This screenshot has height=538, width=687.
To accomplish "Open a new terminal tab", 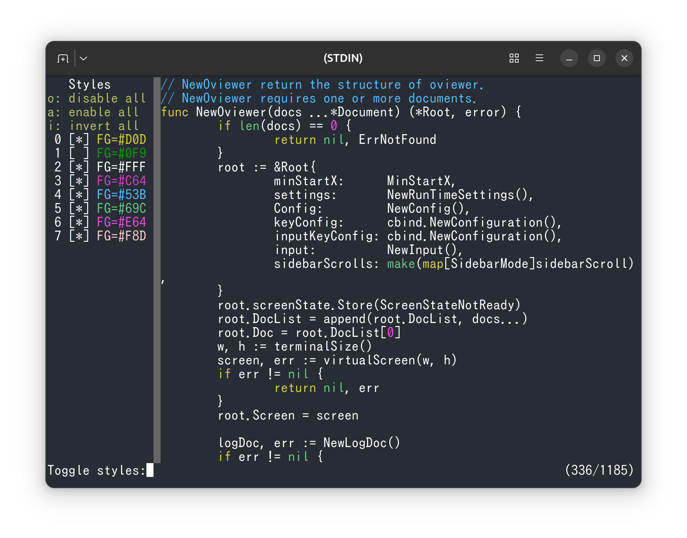I will (x=63, y=58).
